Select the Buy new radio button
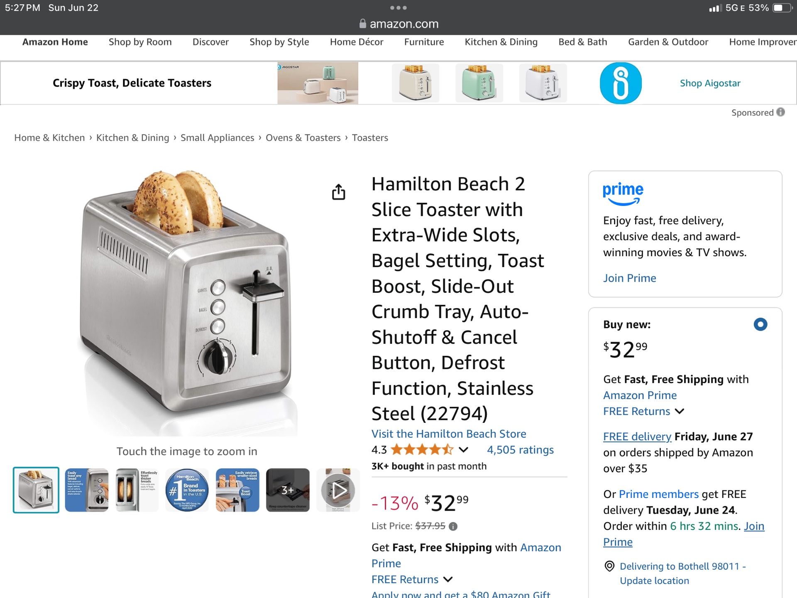Viewport: 797px width, 598px height. (760, 324)
